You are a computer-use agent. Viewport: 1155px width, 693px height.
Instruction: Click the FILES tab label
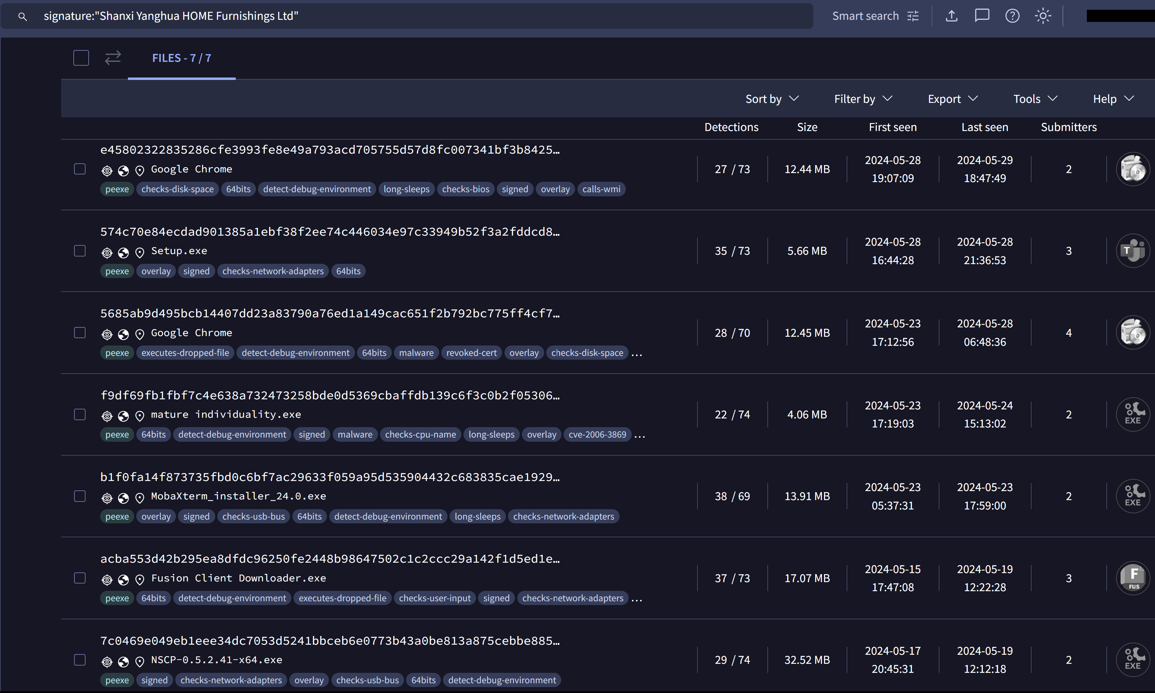coord(181,57)
